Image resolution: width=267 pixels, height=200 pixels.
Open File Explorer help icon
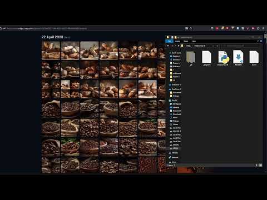tap(261, 41)
